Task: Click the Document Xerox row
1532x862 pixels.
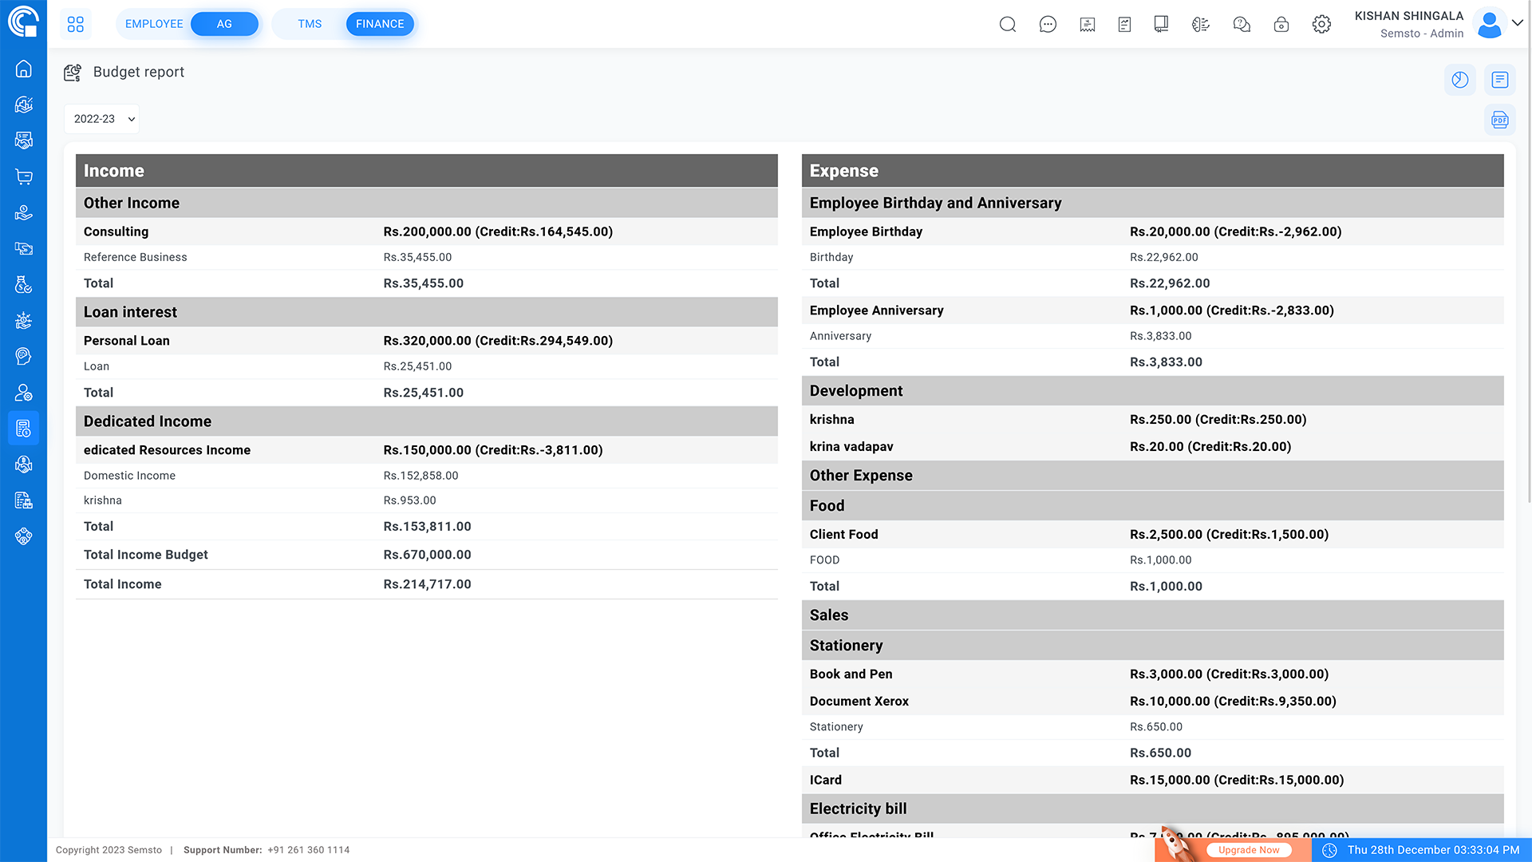Action: click(x=1153, y=702)
